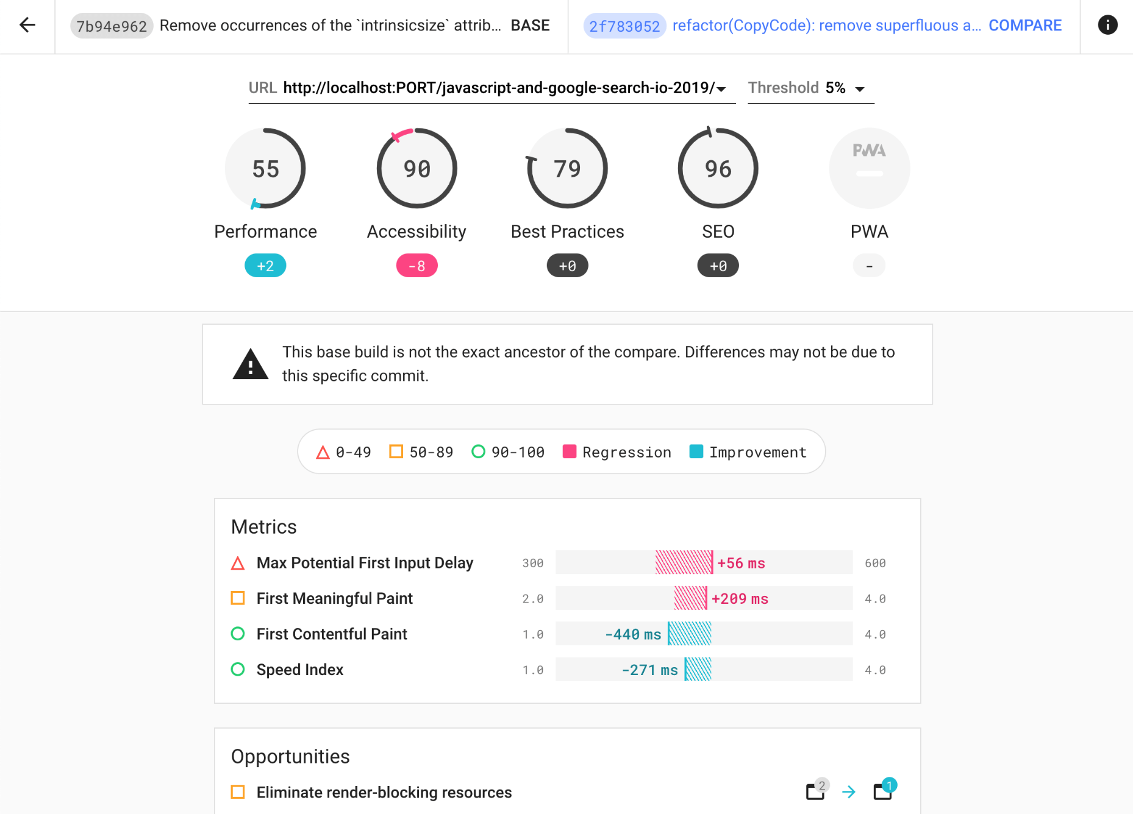Click the base audit icon showing badge 2

point(815,791)
